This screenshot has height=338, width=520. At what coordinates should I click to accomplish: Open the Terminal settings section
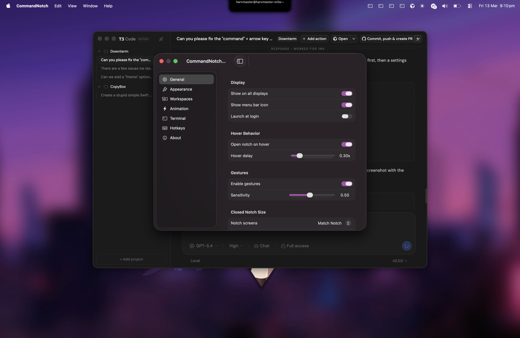pyautogui.click(x=178, y=118)
